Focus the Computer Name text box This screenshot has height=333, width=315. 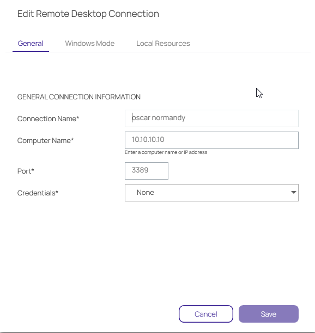[211, 140]
